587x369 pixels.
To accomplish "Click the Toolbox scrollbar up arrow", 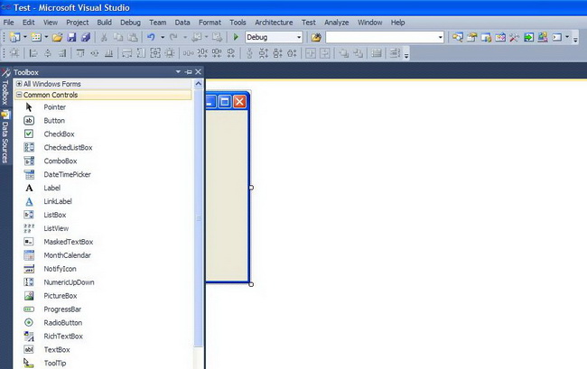I will point(199,84).
